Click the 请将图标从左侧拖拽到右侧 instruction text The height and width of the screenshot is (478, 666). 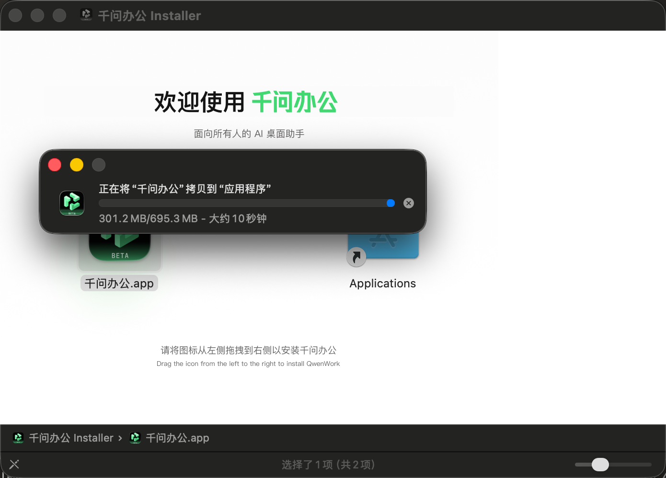click(x=248, y=350)
